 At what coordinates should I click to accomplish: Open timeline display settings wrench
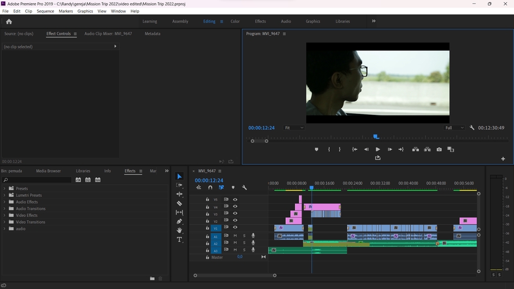(x=244, y=187)
